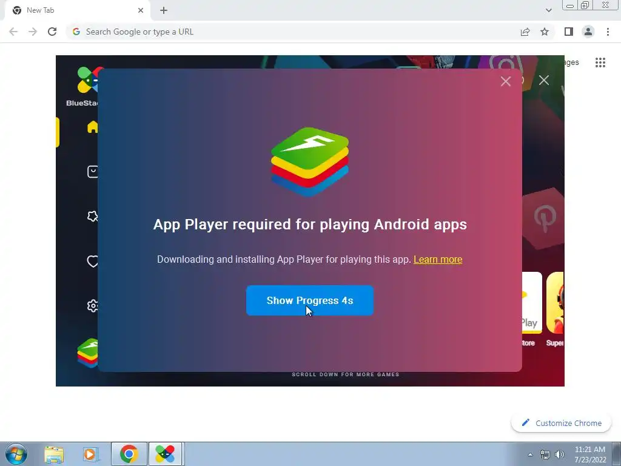Open the BlueStacks favorites heart icon
Viewport: 621px width, 466px height.
[x=93, y=261]
